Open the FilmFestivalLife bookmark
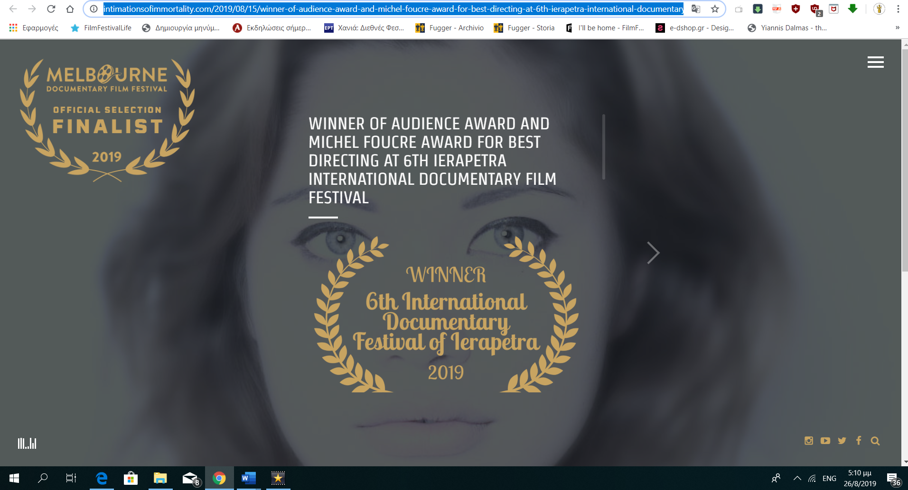908x490 pixels. coord(101,28)
